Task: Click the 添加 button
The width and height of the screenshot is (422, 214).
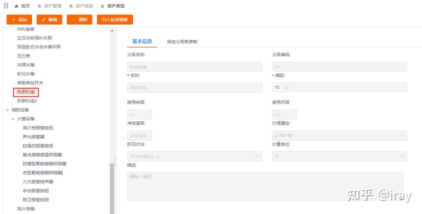Action: (x=19, y=20)
